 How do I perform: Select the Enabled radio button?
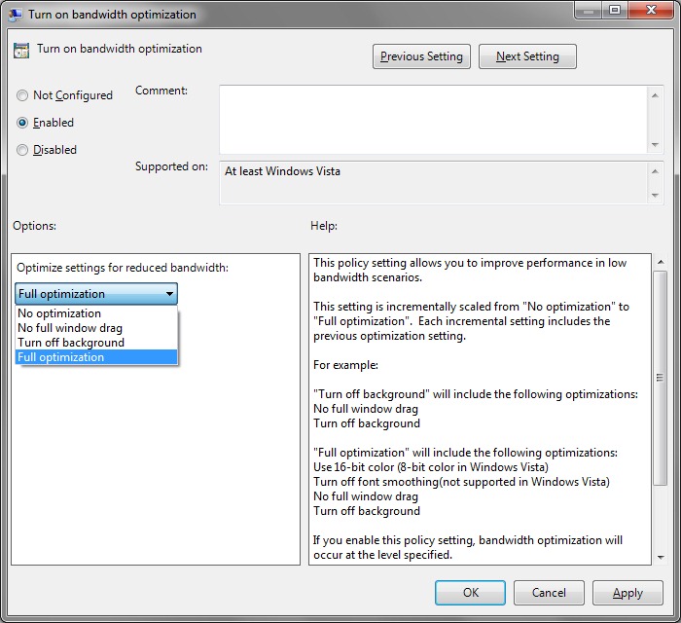(x=22, y=123)
